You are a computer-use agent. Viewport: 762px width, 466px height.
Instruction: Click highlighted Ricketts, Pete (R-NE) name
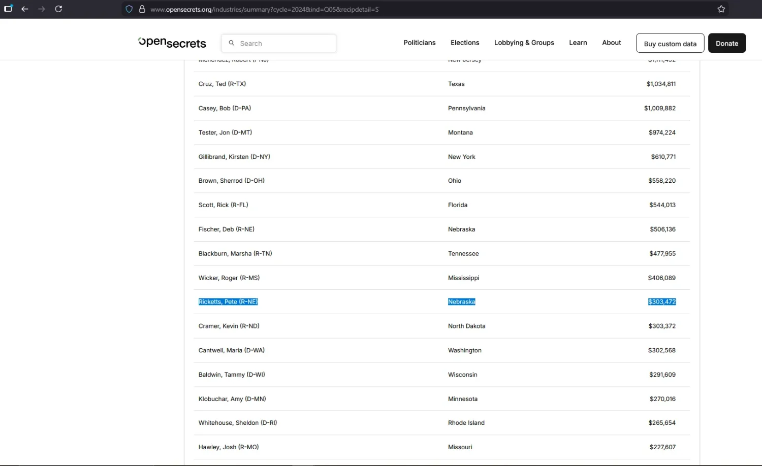(x=228, y=303)
